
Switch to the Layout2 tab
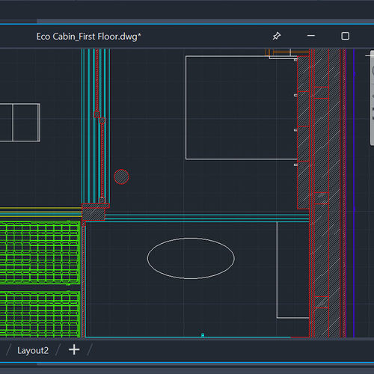coord(33,350)
